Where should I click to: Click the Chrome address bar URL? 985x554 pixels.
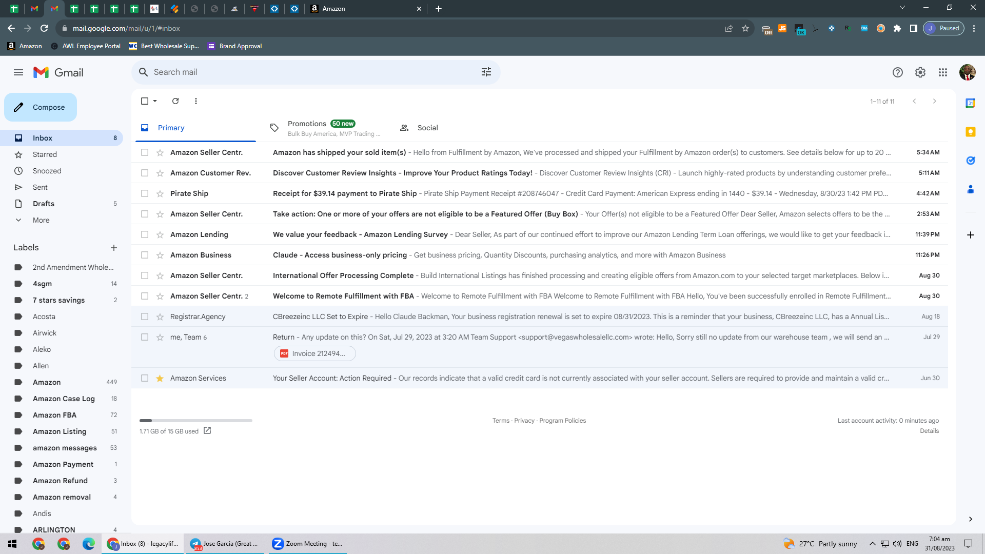126,28
